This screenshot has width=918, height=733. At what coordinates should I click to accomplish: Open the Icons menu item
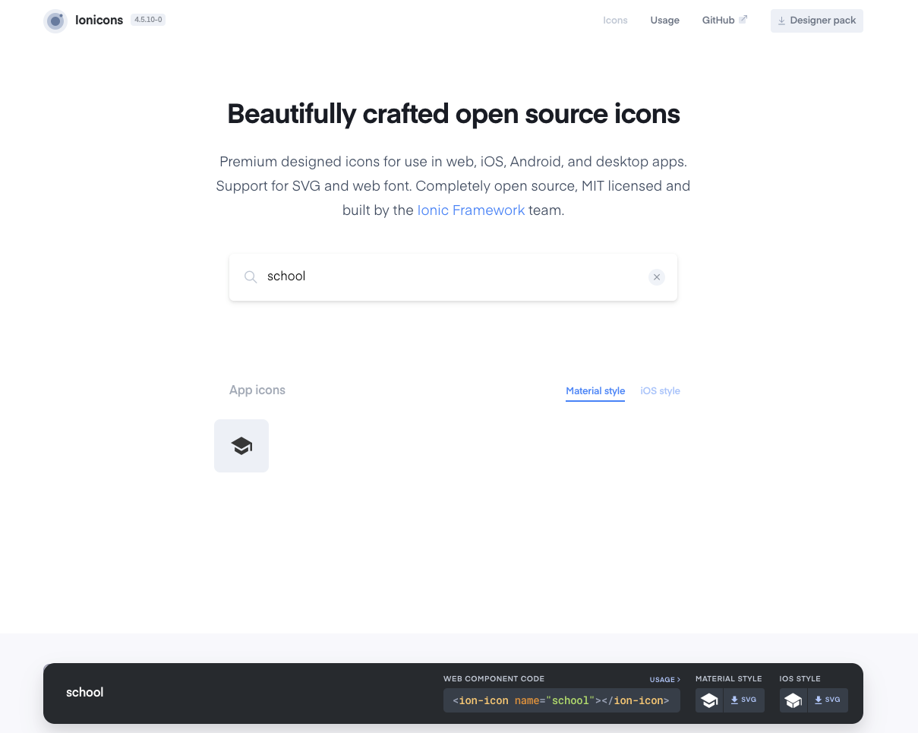click(615, 20)
